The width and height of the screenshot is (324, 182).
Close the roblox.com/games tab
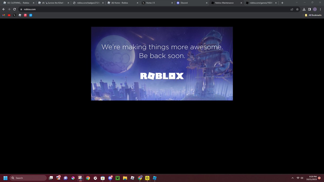276,3
